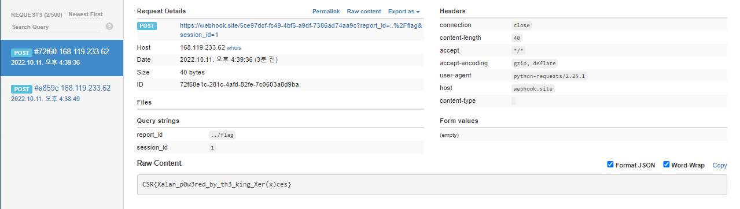Click the gzip, deflate accept-encoding value

(535, 64)
